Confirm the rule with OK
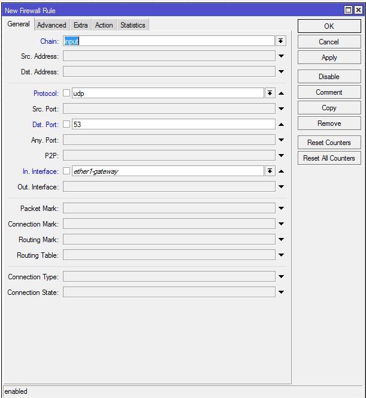366x398 pixels. tap(329, 26)
